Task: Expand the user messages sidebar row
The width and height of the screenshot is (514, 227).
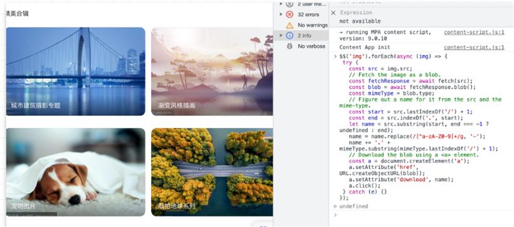Action: coord(281,4)
